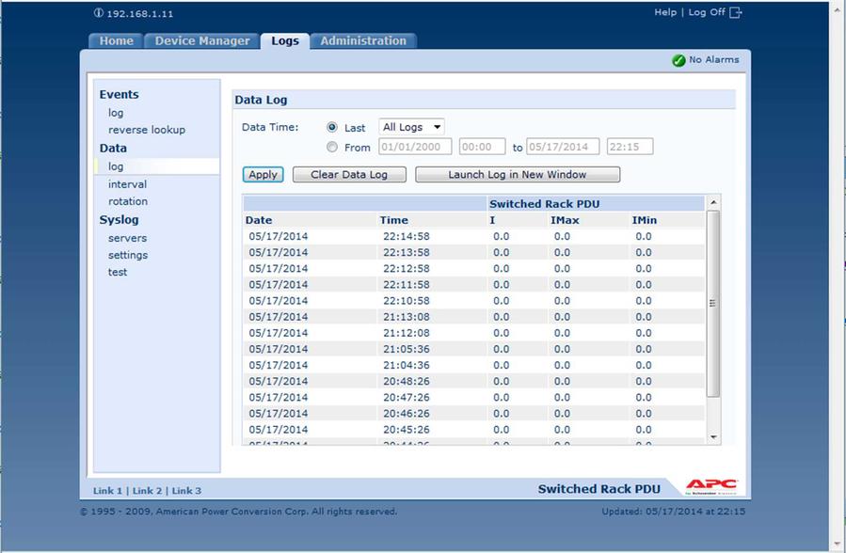Open the Data interval page
Image resolution: width=846 pixels, height=553 pixels.
click(127, 184)
